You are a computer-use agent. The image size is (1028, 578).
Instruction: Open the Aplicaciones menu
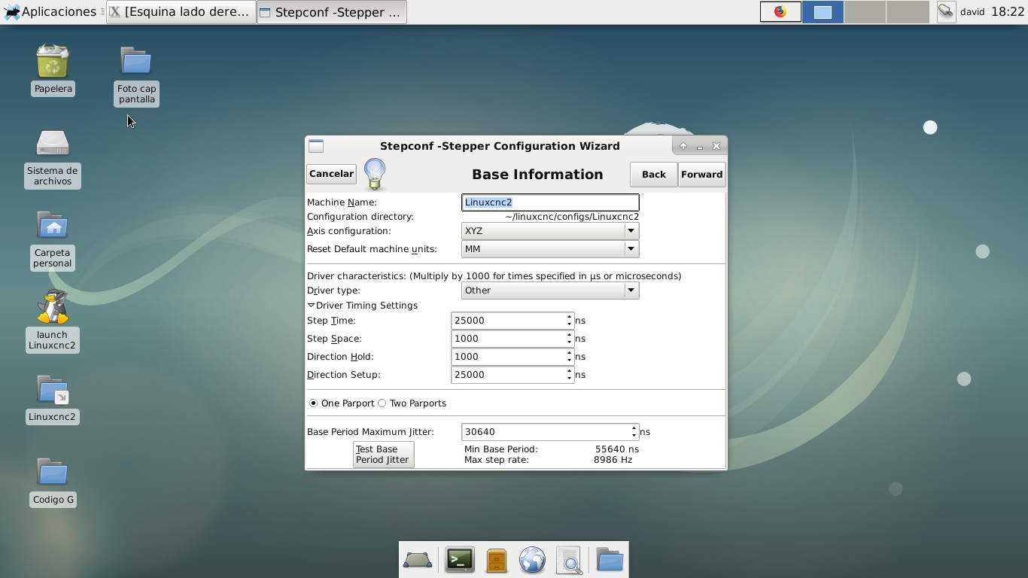(50, 12)
